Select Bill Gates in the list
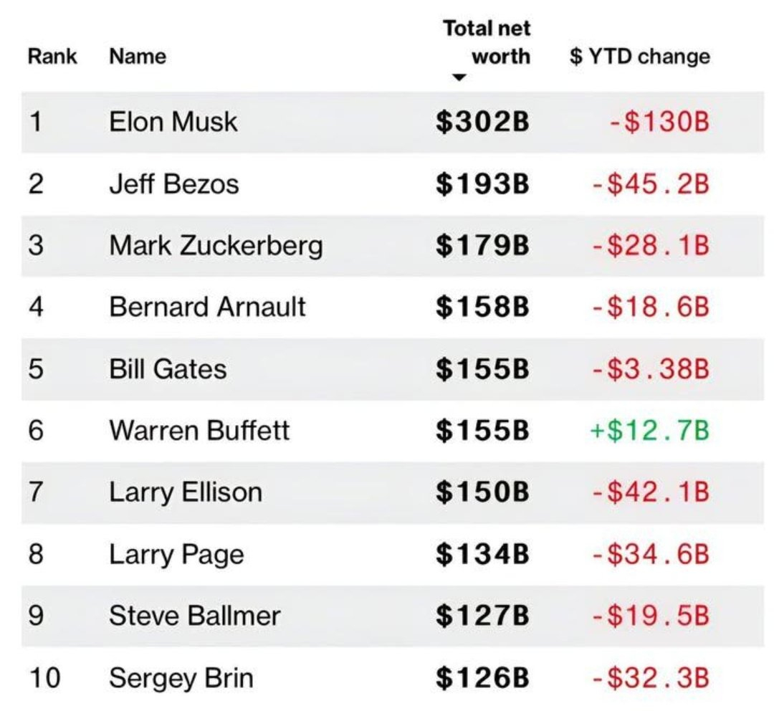Screen dimensions: 774x716 168,369
